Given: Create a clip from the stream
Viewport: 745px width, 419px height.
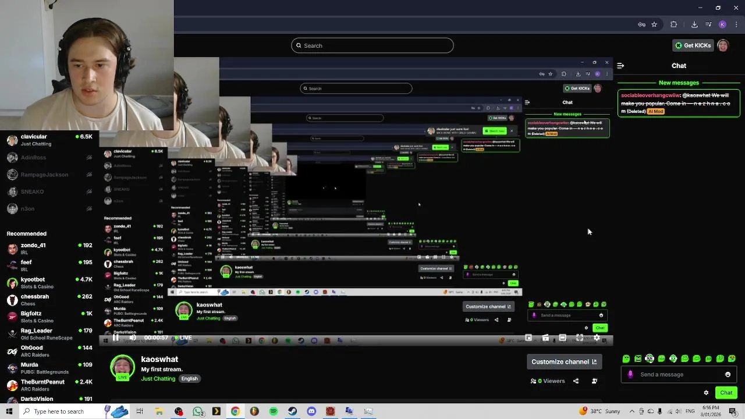Looking at the screenshot, I should point(545,338).
